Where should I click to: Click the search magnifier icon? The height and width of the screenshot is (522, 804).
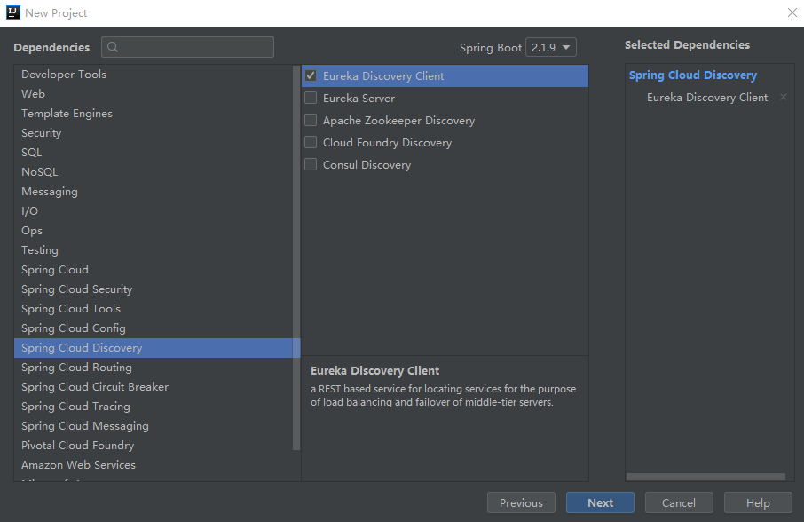pyautogui.click(x=113, y=47)
